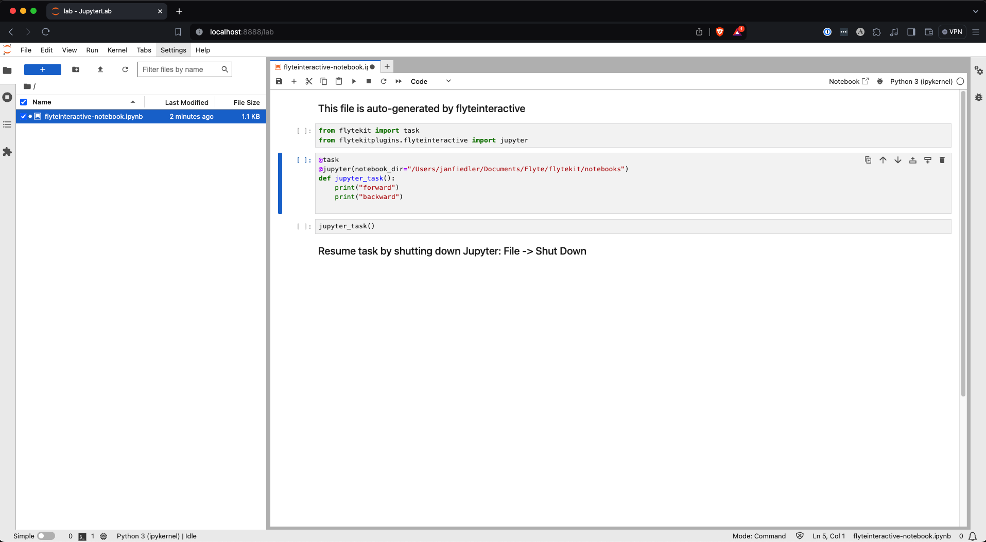Duplicate the active cell
Screen dimensions: 986x542
[x=868, y=160]
